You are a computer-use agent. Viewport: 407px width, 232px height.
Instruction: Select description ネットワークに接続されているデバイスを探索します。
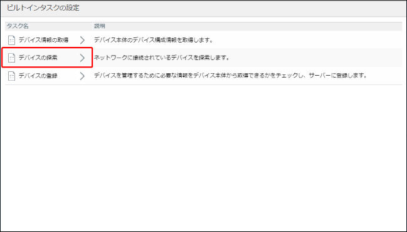point(162,58)
